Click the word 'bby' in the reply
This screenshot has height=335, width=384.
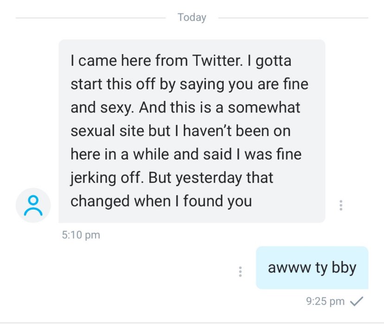(344, 268)
